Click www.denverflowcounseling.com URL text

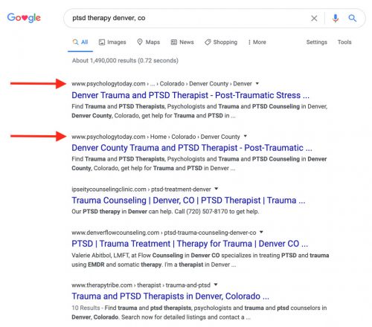pos(164,233)
